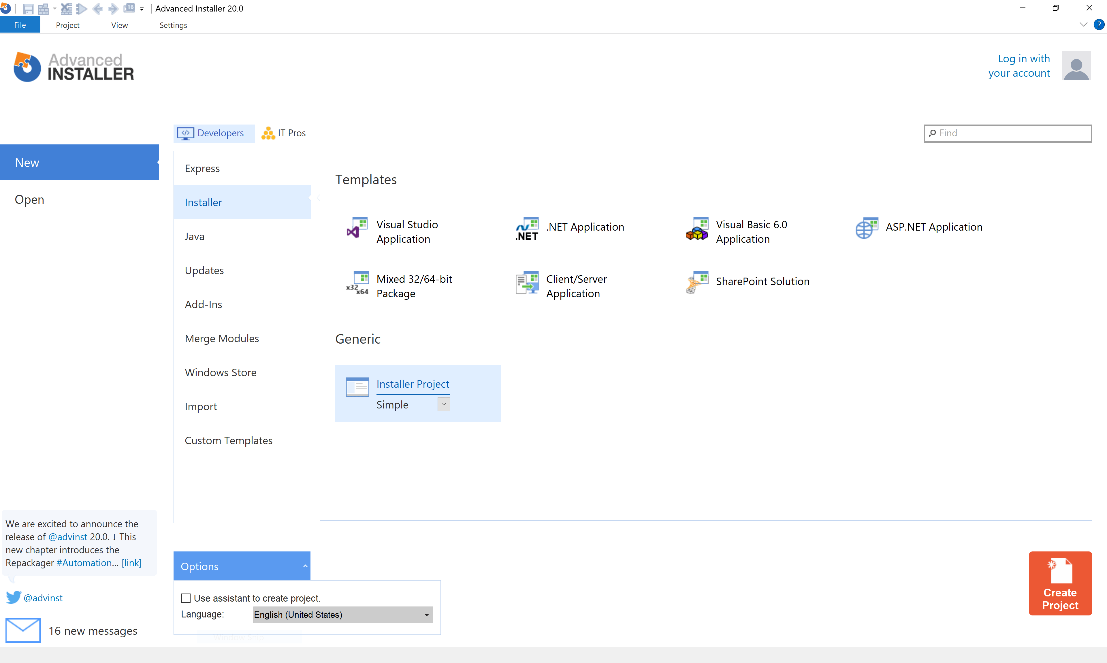This screenshot has width=1107, height=663.
Task: Open the Settings ribbon tab
Action: tap(173, 25)
